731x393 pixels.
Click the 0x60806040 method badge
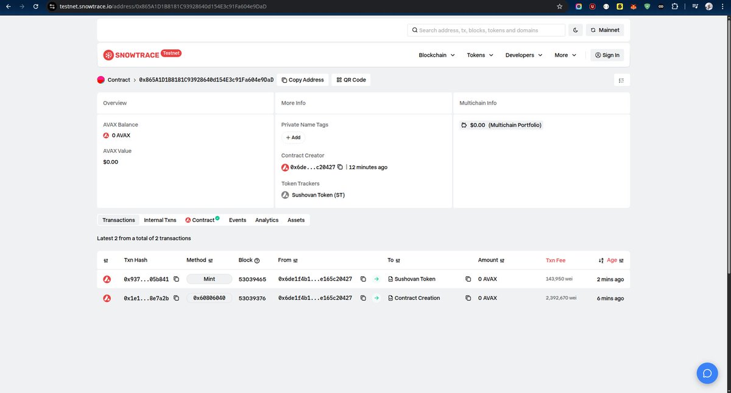coord(210,298)
